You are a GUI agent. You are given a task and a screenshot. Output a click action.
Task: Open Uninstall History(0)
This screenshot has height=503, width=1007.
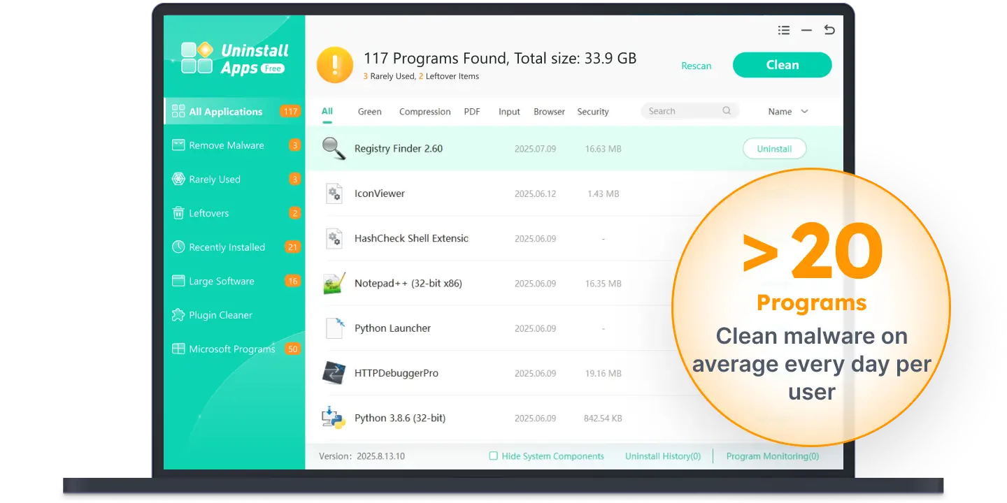663,456
